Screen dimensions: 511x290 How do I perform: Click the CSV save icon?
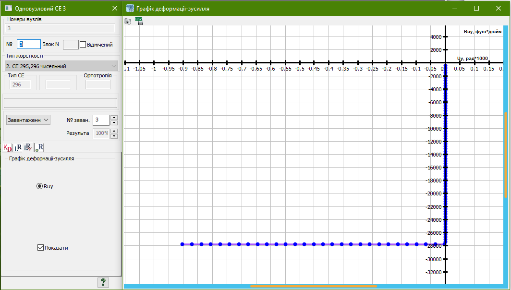tap(139, 21)
